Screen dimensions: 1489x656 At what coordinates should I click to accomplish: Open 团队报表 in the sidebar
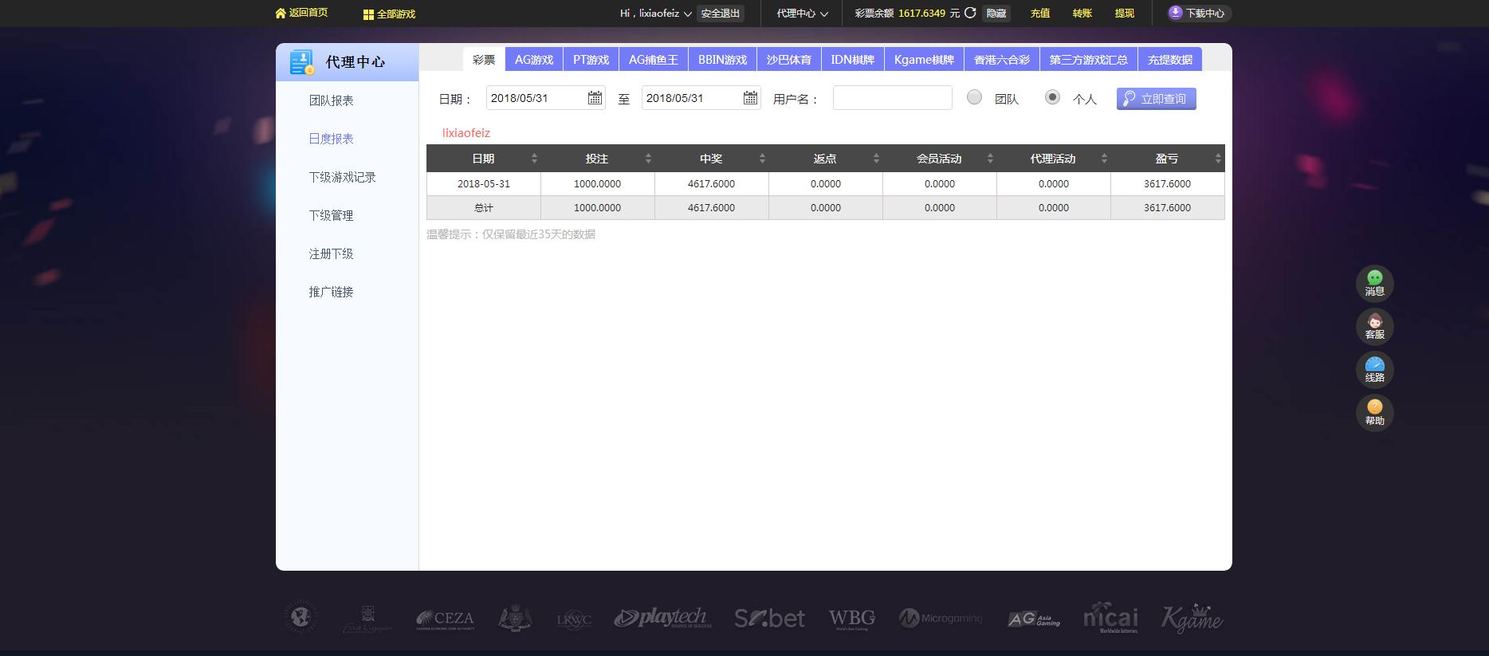[331, 100]
